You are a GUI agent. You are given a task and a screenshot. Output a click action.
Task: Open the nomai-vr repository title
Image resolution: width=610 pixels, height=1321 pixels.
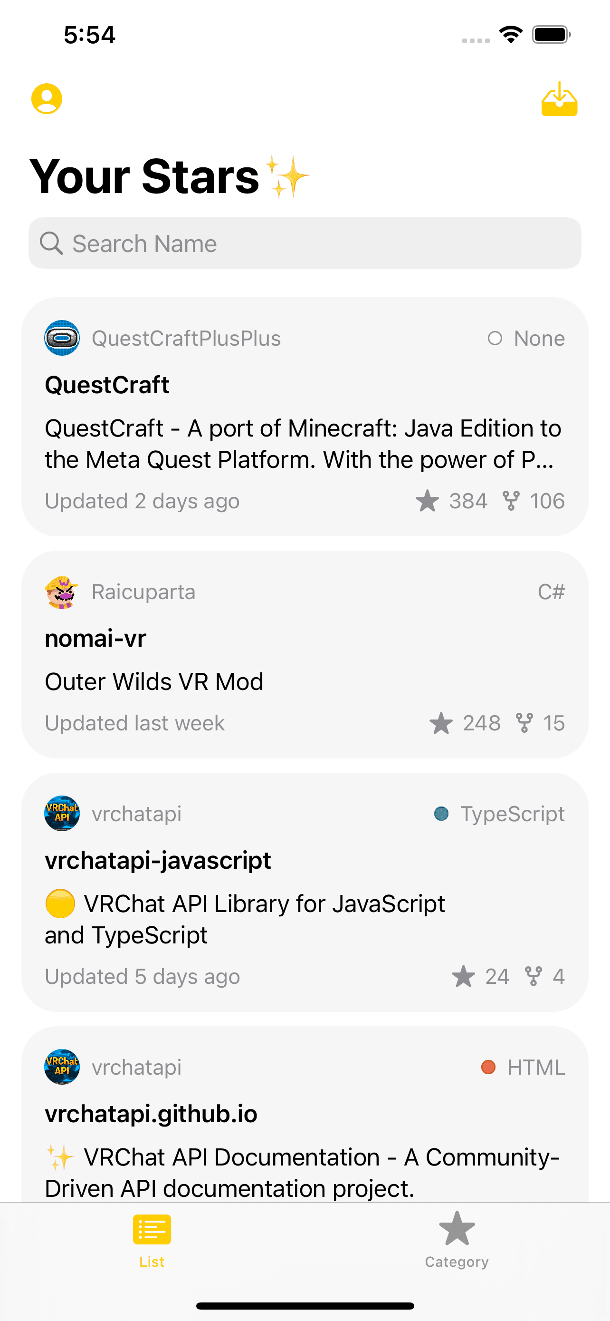(96, 639)
